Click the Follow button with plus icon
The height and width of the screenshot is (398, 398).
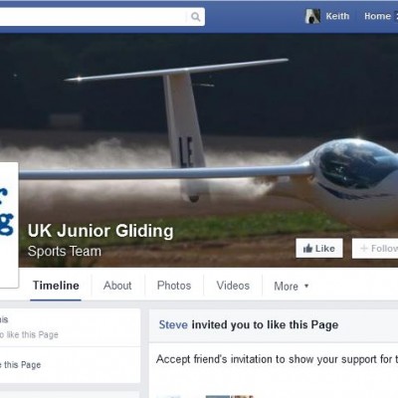[x=375, y=248]
